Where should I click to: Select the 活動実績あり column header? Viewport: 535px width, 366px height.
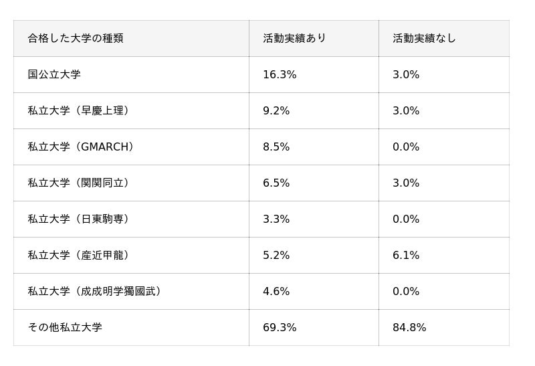[294, 38]
